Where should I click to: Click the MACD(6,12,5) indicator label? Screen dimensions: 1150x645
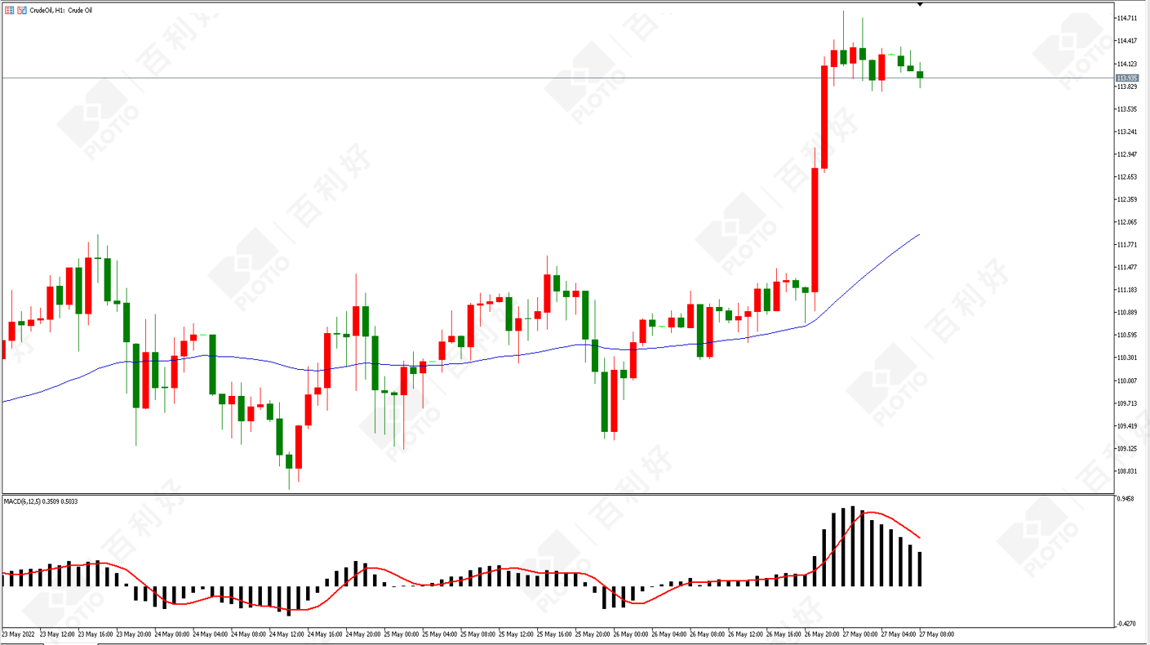(40, 501)
